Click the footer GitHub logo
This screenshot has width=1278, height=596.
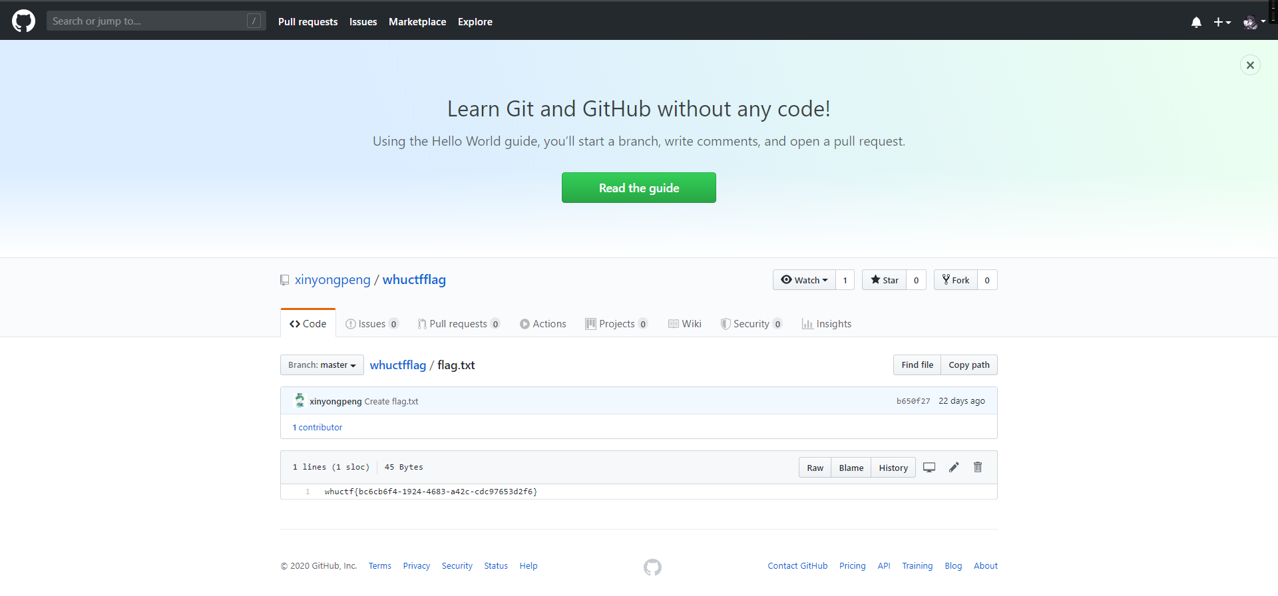coord(652,567)
